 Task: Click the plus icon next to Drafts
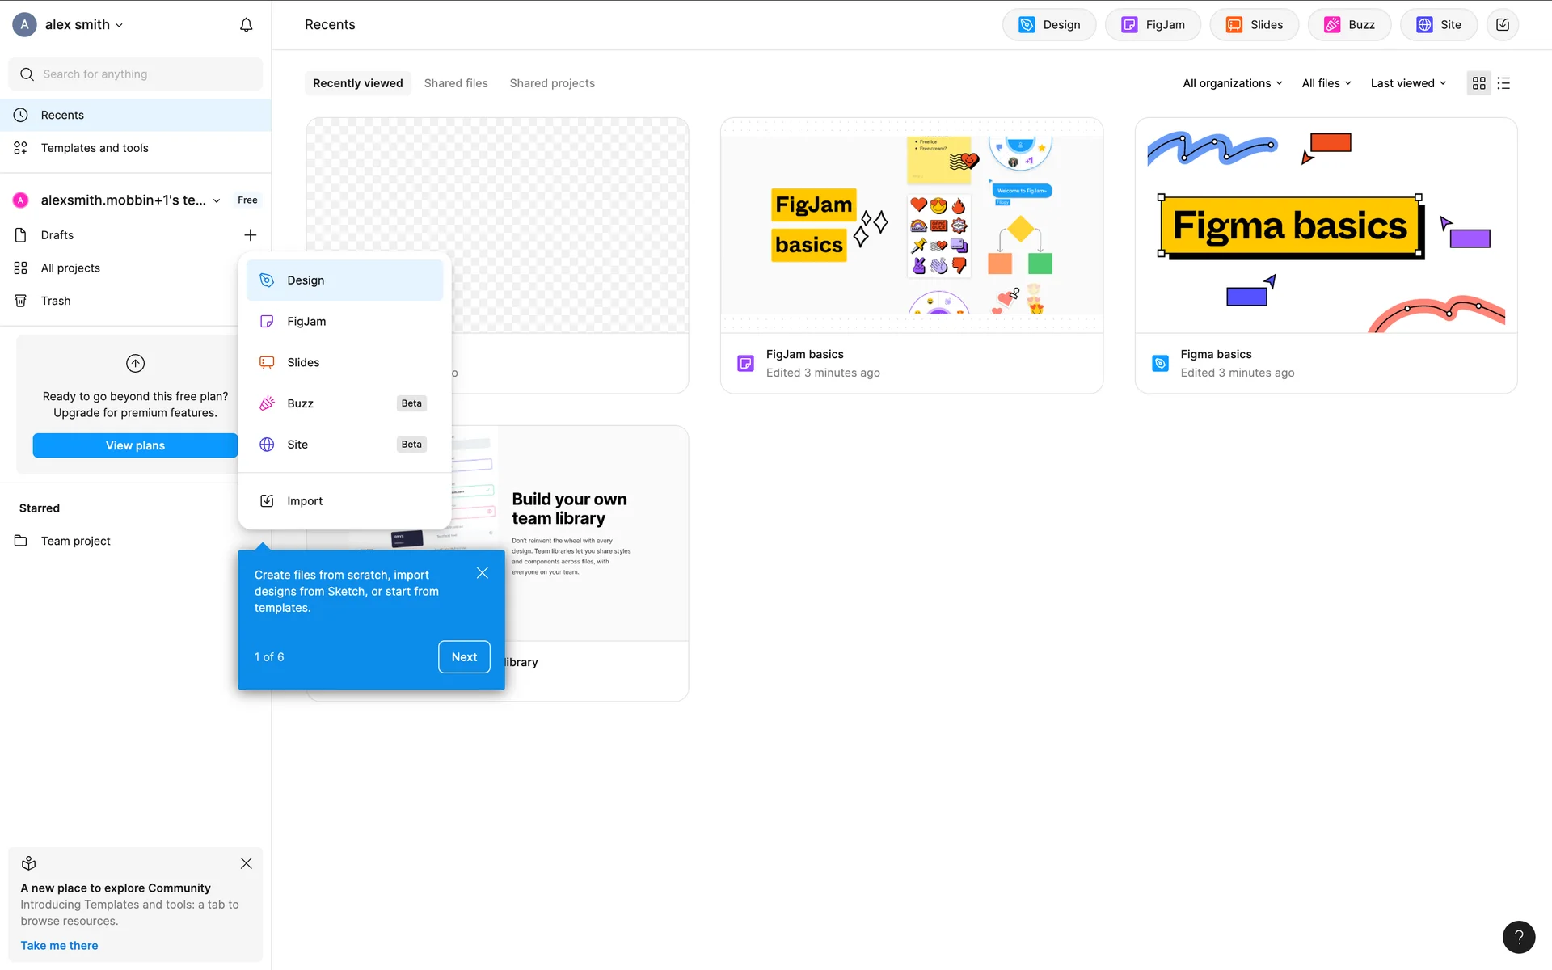[x=250, y=235]
